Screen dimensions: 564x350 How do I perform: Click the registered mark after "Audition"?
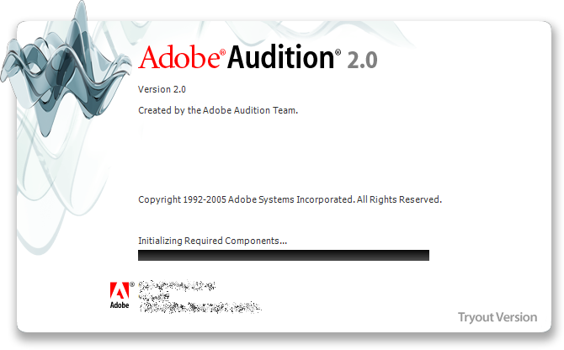(338, 52)
